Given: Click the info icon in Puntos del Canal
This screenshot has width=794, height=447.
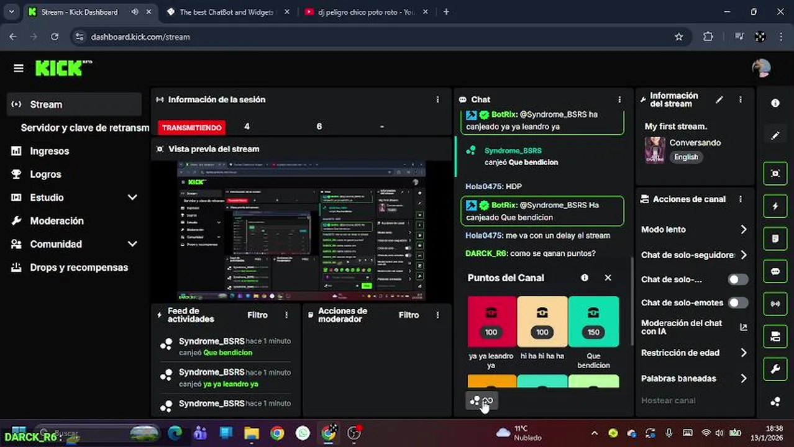Looking at the screenshot, I should (x=585, y=278).
